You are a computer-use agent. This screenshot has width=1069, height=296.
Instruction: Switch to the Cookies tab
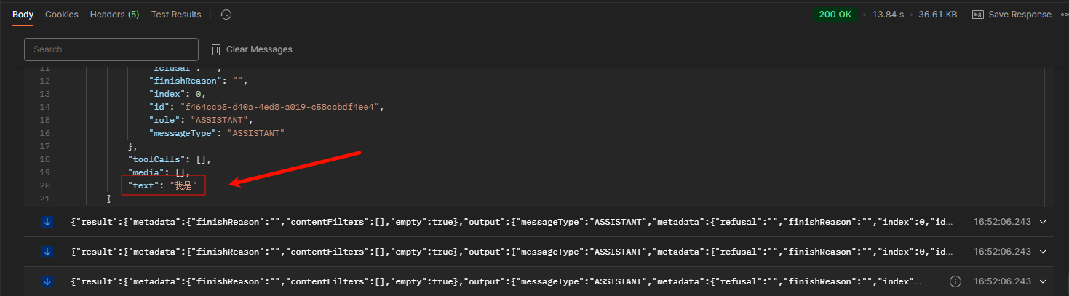(62, 15)
